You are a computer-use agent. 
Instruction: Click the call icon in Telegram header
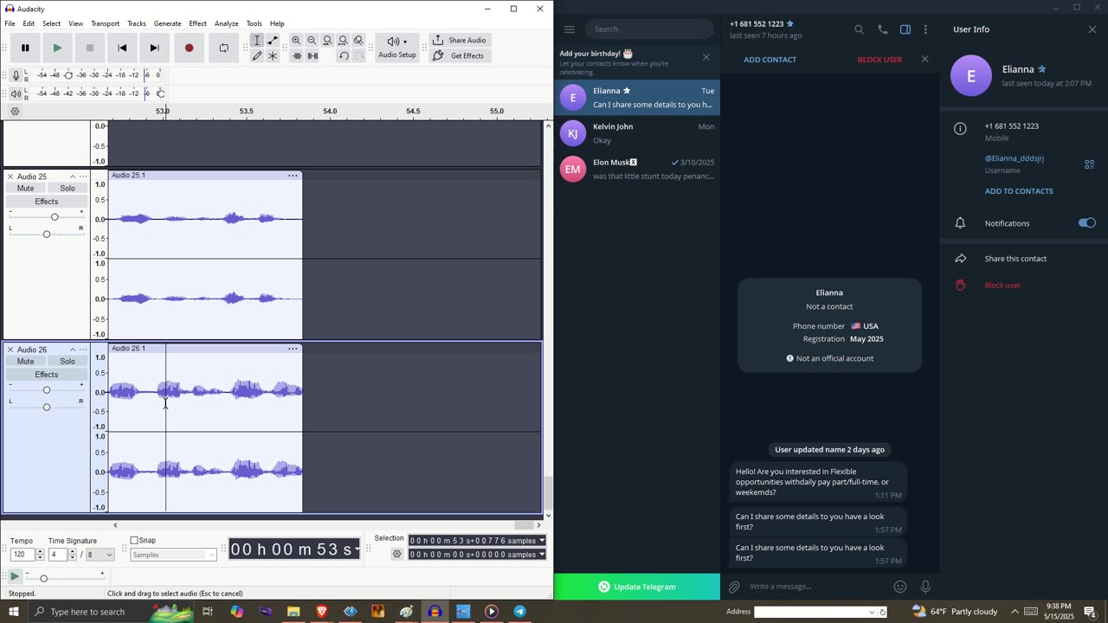click(x=882, y=29)
